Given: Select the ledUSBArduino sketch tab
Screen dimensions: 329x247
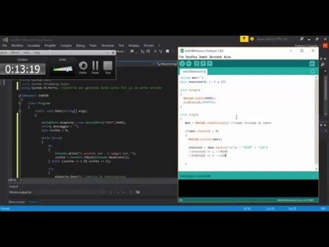Looking at the screenshot, I should pyautogui.click(x=194, y=72).
